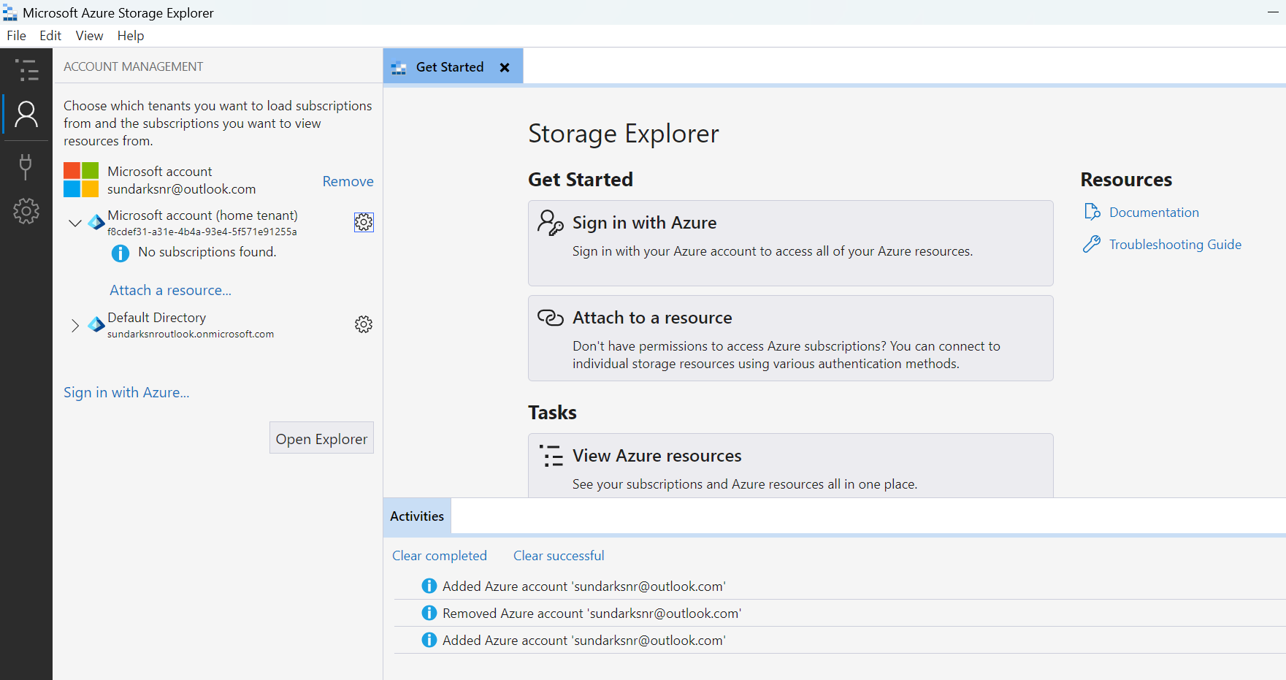Click the Troubleshooting Guide wrench icon
The width and height of the screenshot is (1286, 680).
1092,244
